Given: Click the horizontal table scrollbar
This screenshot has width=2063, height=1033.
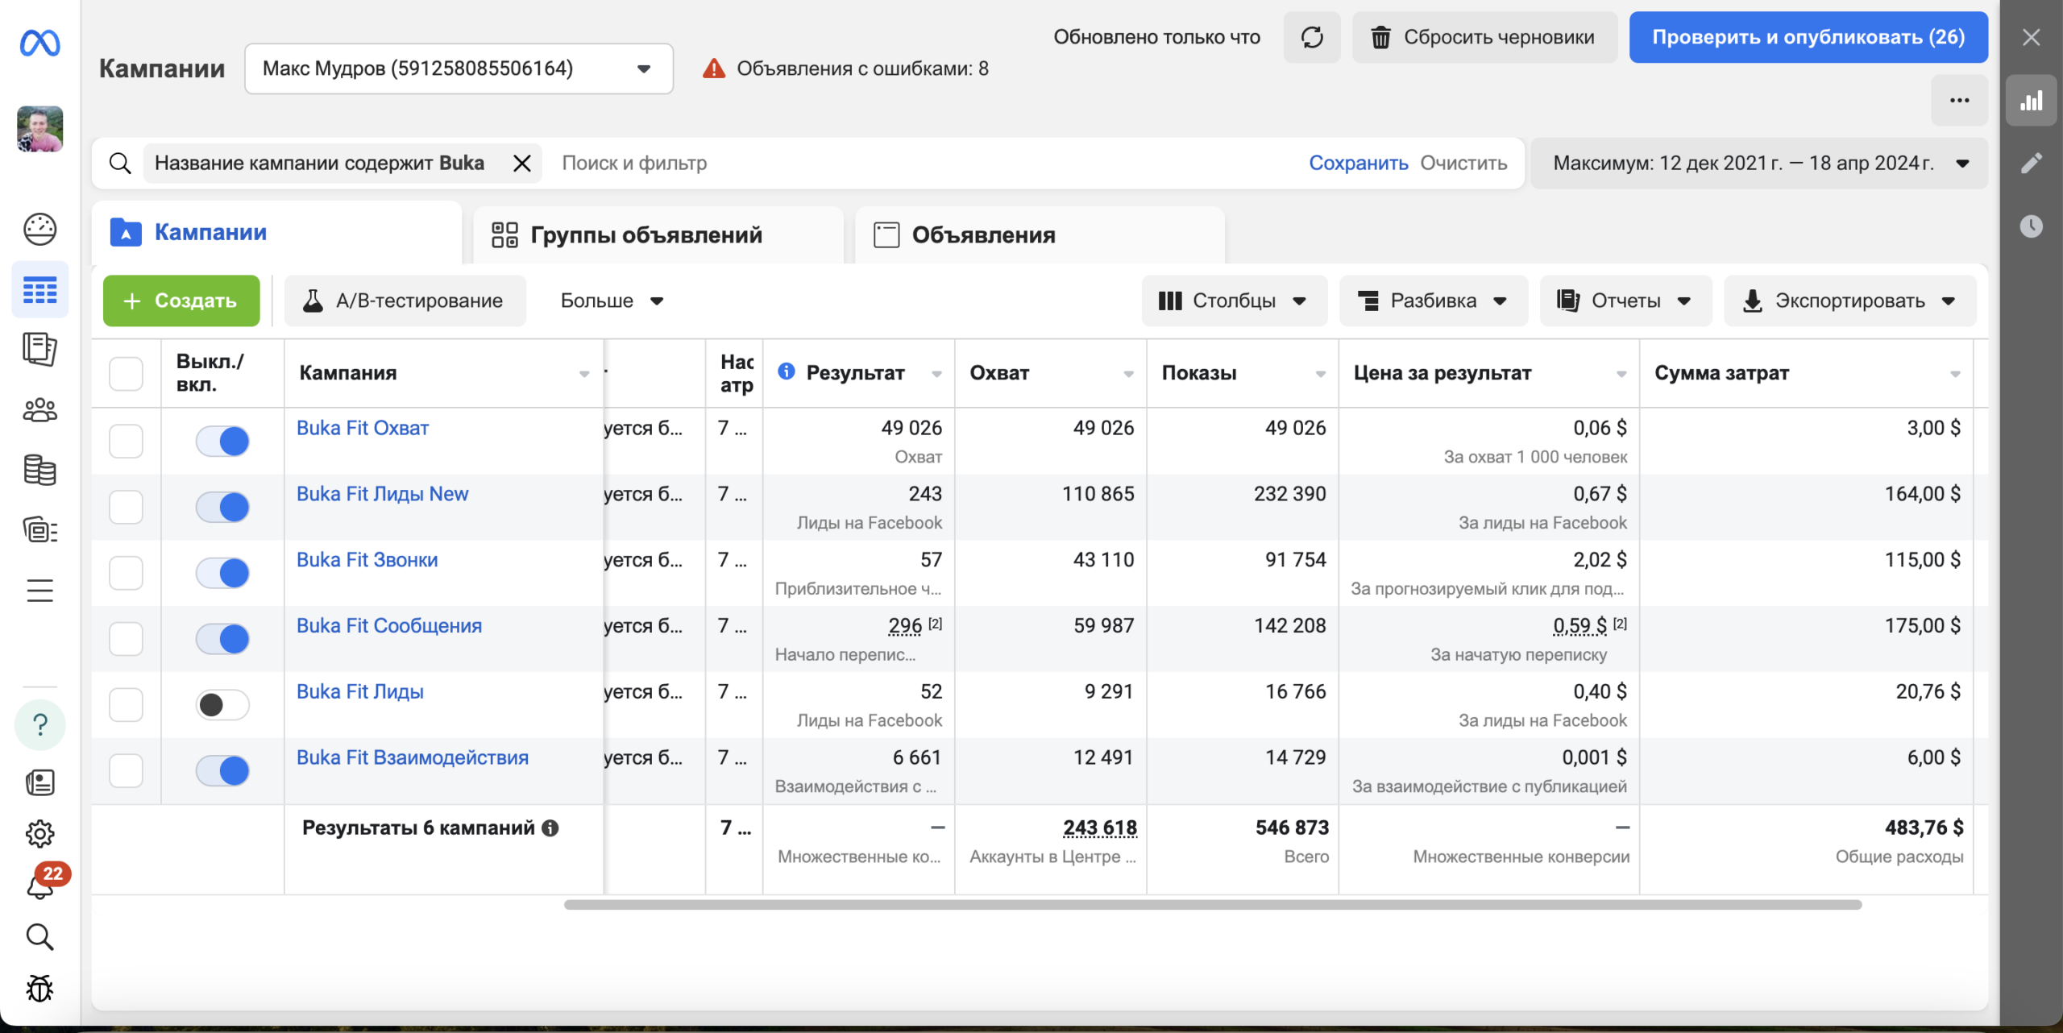Looking at the screenshot, I should (1213, 905).
